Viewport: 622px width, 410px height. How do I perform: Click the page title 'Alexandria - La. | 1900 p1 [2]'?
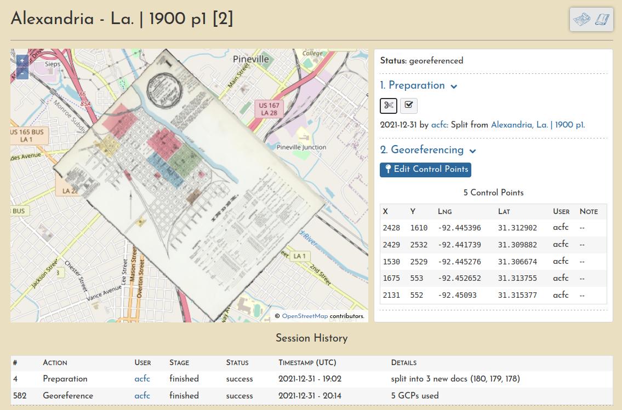(x=122, y=19)
